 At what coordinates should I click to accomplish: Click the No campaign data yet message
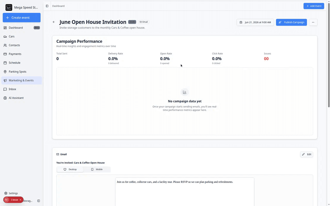click(x=185, y=101)
